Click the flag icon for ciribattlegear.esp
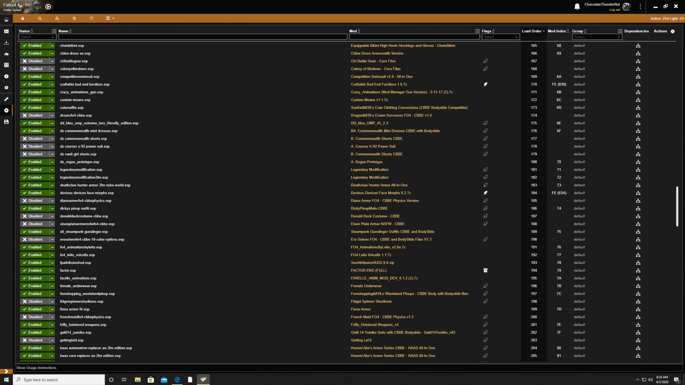685x385 pixels. pos(486,61)
